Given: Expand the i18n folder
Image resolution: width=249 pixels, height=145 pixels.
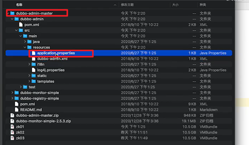Looking at the screenshot, I should click(29, 64).
